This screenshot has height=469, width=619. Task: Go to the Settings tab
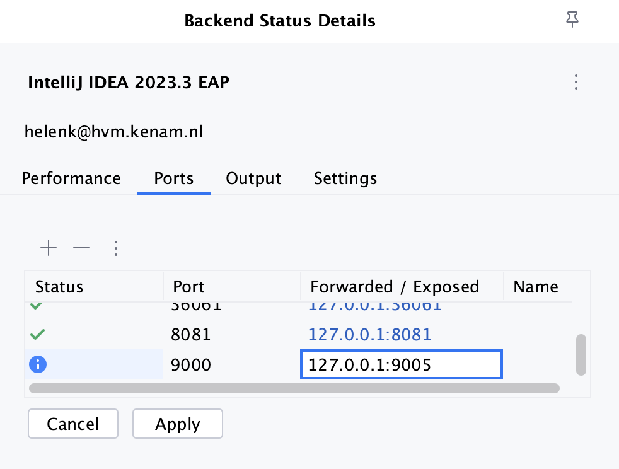pyautogui.click(x=345, y=178)
